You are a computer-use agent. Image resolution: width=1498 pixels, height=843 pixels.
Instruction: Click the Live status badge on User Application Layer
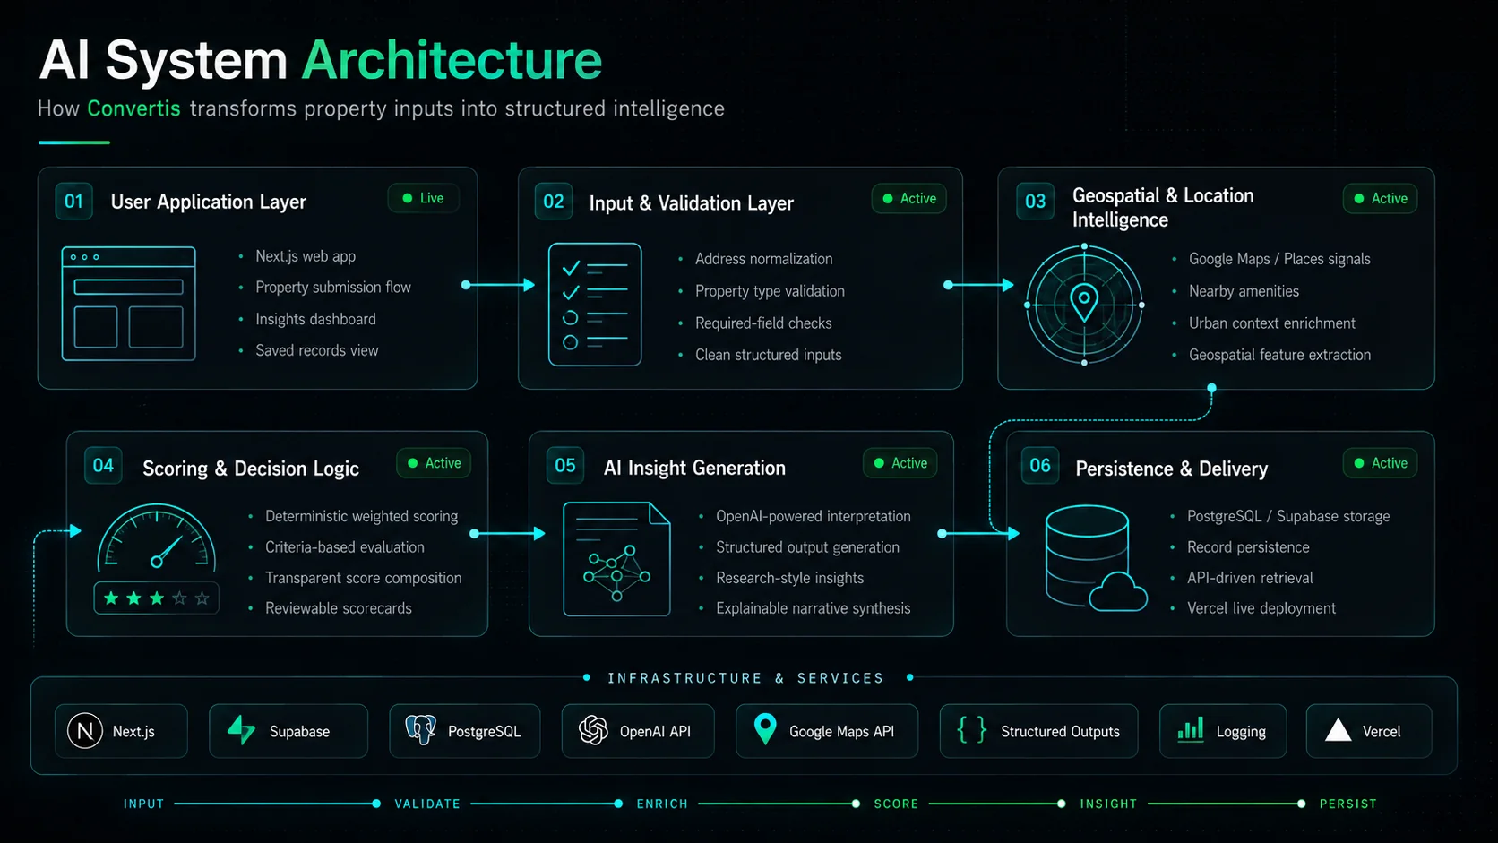tap(424, 198)
